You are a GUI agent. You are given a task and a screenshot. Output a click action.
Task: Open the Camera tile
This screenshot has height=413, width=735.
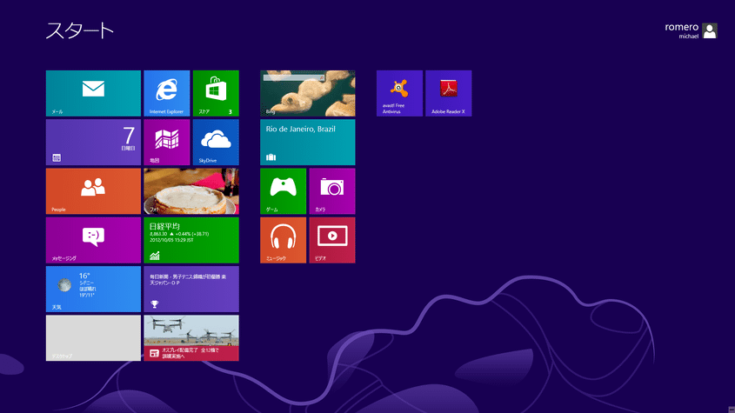pyautogui.click(x=332, y=191)
